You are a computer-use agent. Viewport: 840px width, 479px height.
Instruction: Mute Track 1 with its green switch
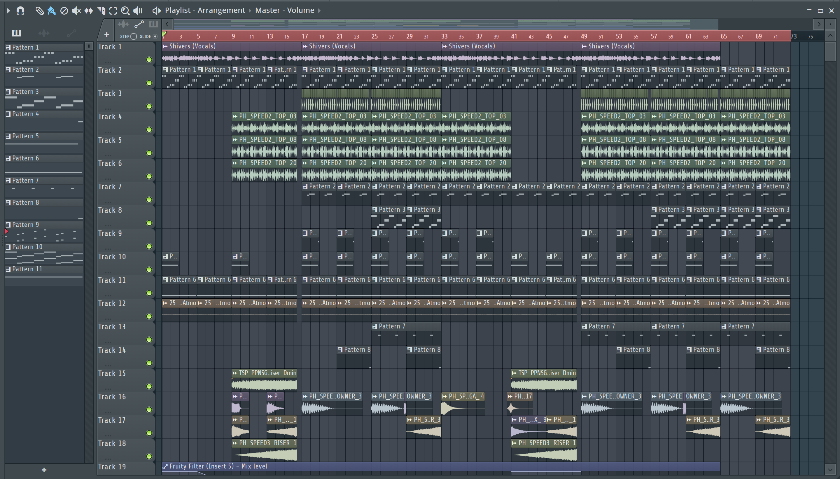click(x=149, y=60)
